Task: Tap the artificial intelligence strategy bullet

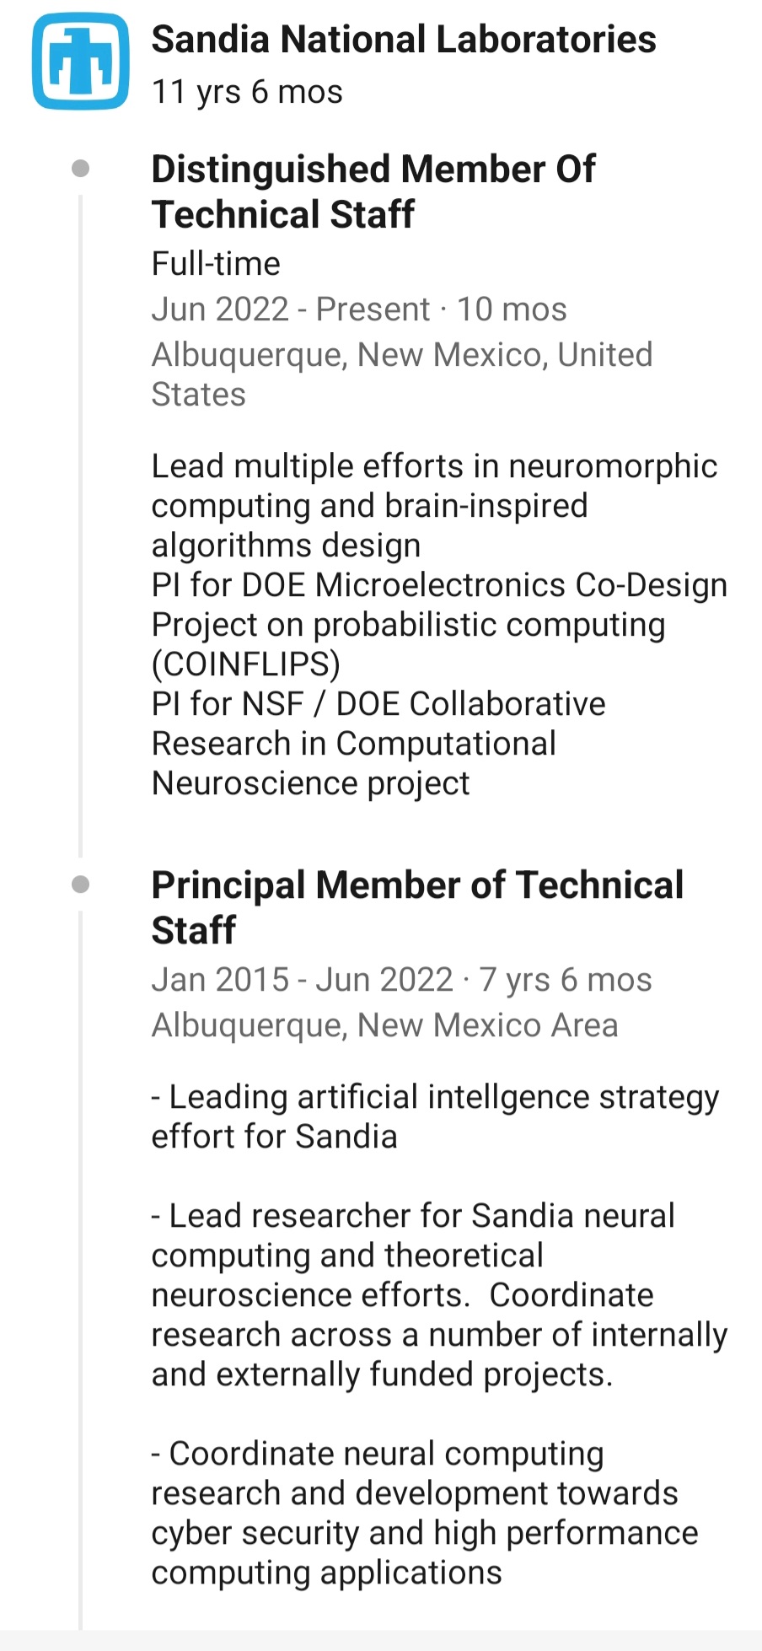Action: pos(434,1116)
